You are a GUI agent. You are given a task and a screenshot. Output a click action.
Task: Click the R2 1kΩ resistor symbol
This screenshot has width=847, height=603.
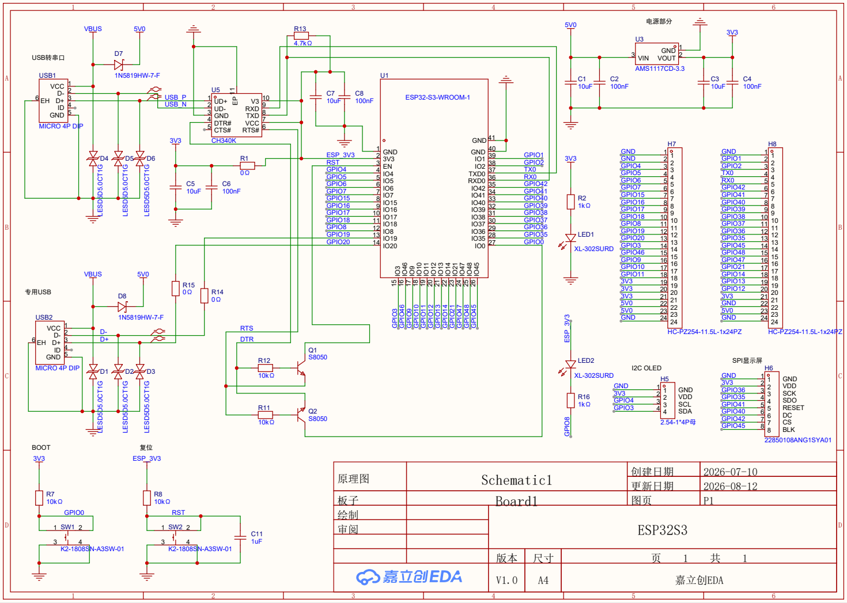tap(570, 202)
